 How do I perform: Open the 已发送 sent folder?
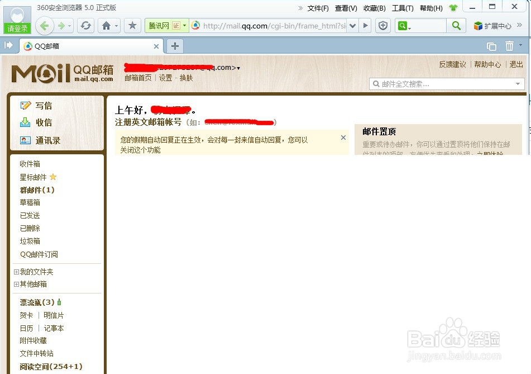pyautogui.click(x=30, y=215)
